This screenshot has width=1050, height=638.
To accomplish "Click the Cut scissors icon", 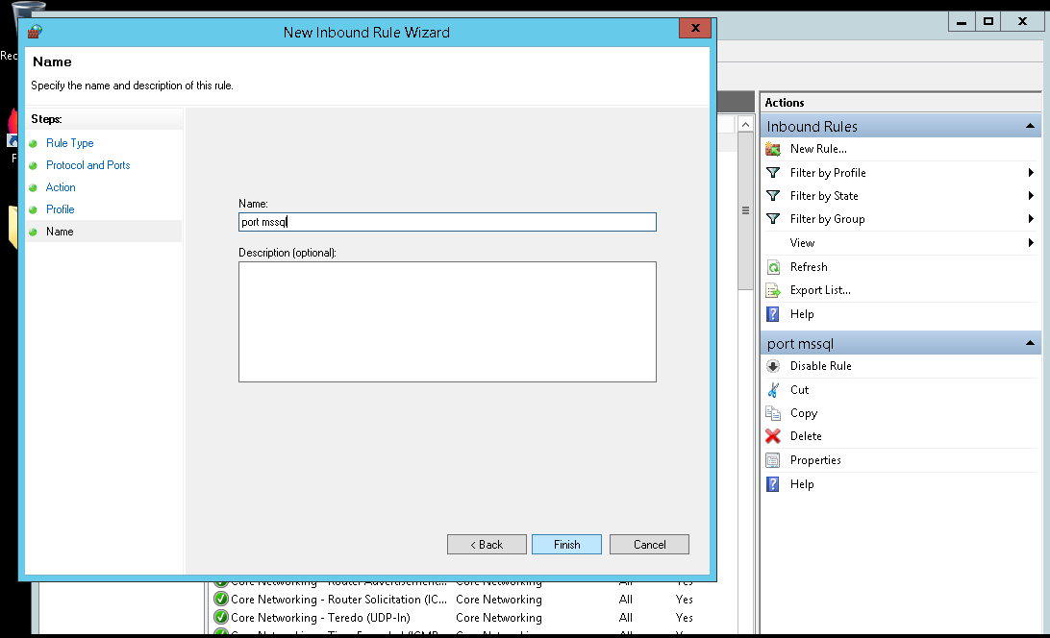I will [x=773, y=390].
